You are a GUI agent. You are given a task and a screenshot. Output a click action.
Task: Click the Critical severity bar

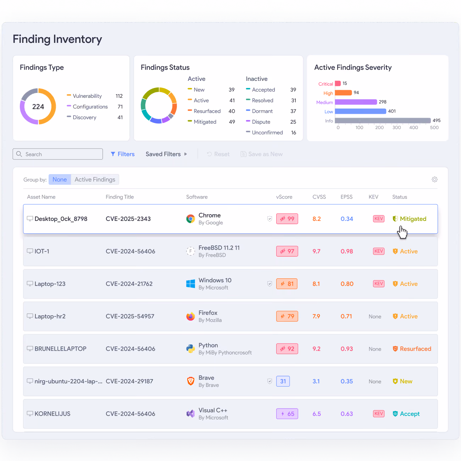338,83
